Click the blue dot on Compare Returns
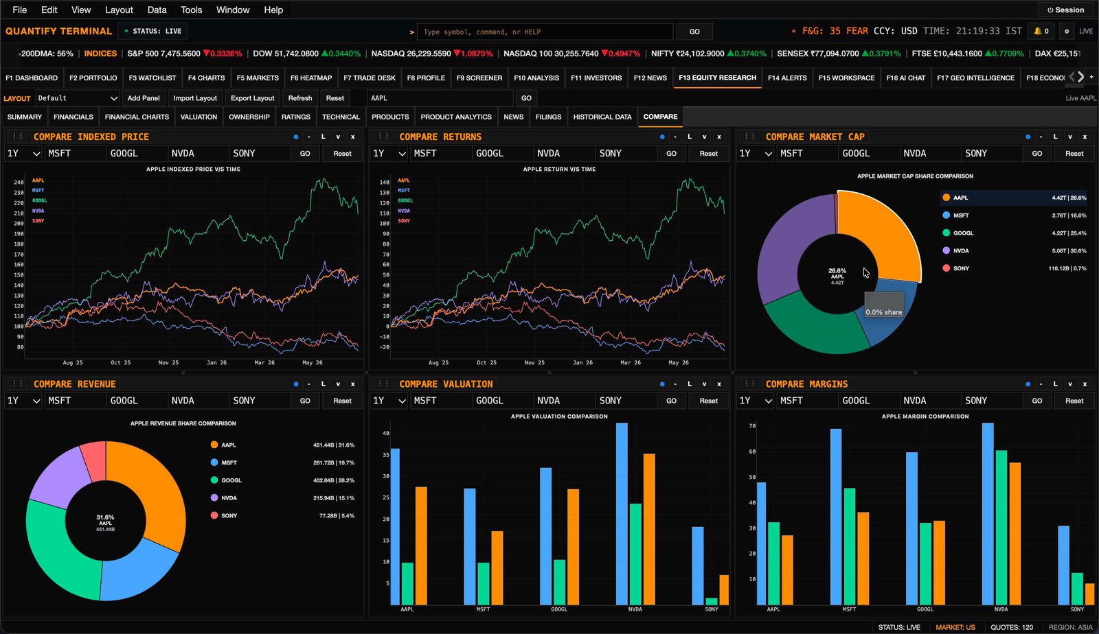The width and height of the screenshot is (1099, 634). [x=662, y=137]
